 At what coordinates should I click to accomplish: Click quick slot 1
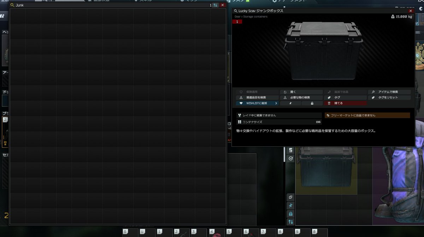pos(165,233)
